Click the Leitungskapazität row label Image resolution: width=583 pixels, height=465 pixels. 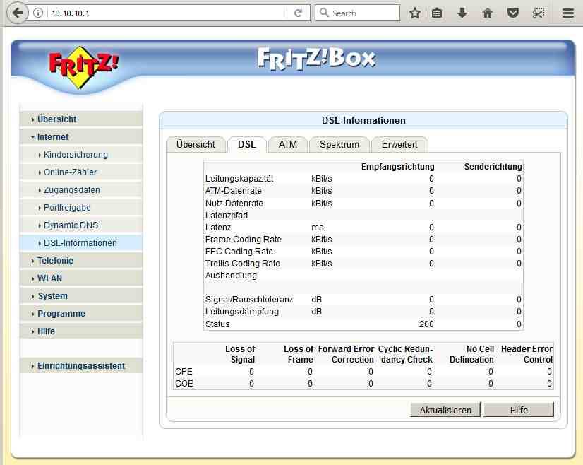(x=239, y=179)
